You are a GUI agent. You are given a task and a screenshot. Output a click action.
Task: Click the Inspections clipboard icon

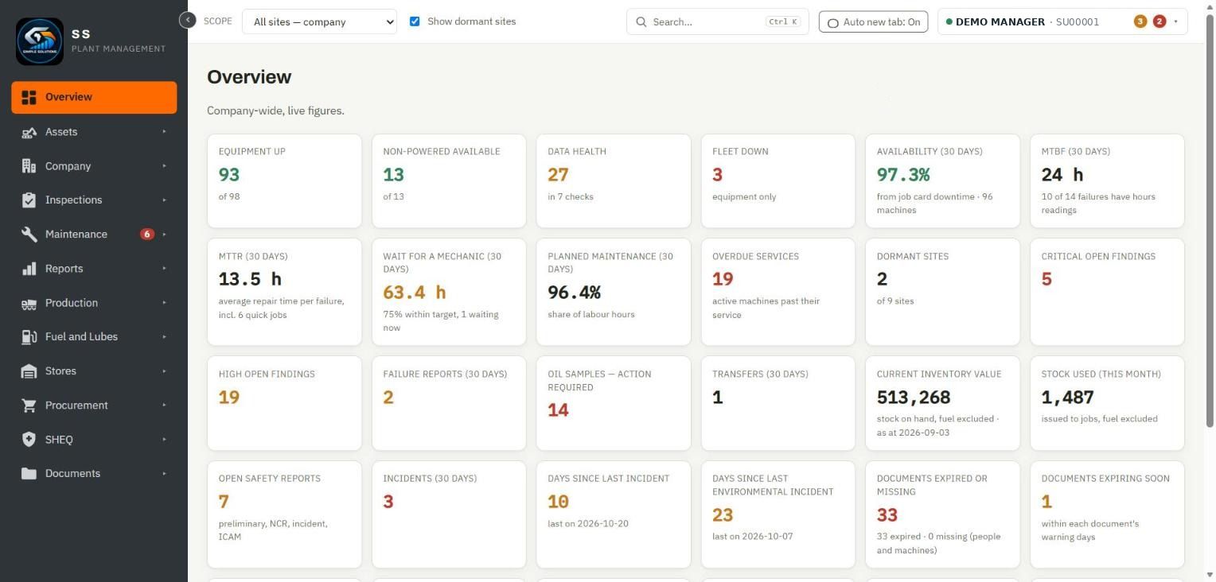click(29, 200)
